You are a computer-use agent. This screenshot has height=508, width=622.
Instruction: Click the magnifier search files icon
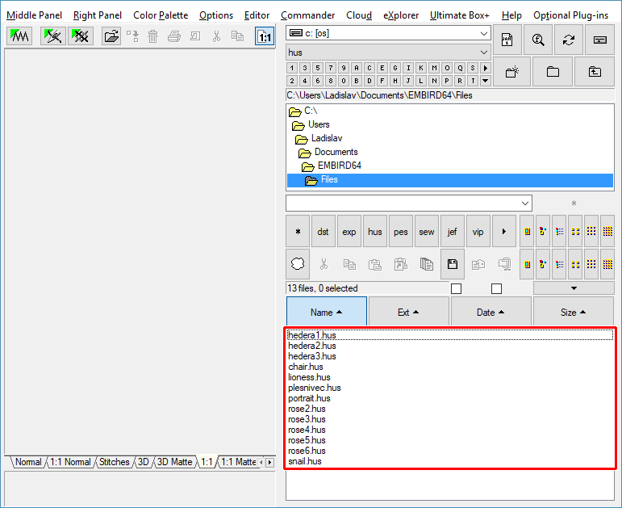(537, 40)
